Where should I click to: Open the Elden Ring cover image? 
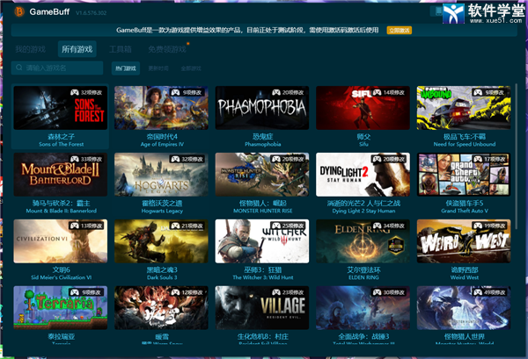tap(363, 241)
